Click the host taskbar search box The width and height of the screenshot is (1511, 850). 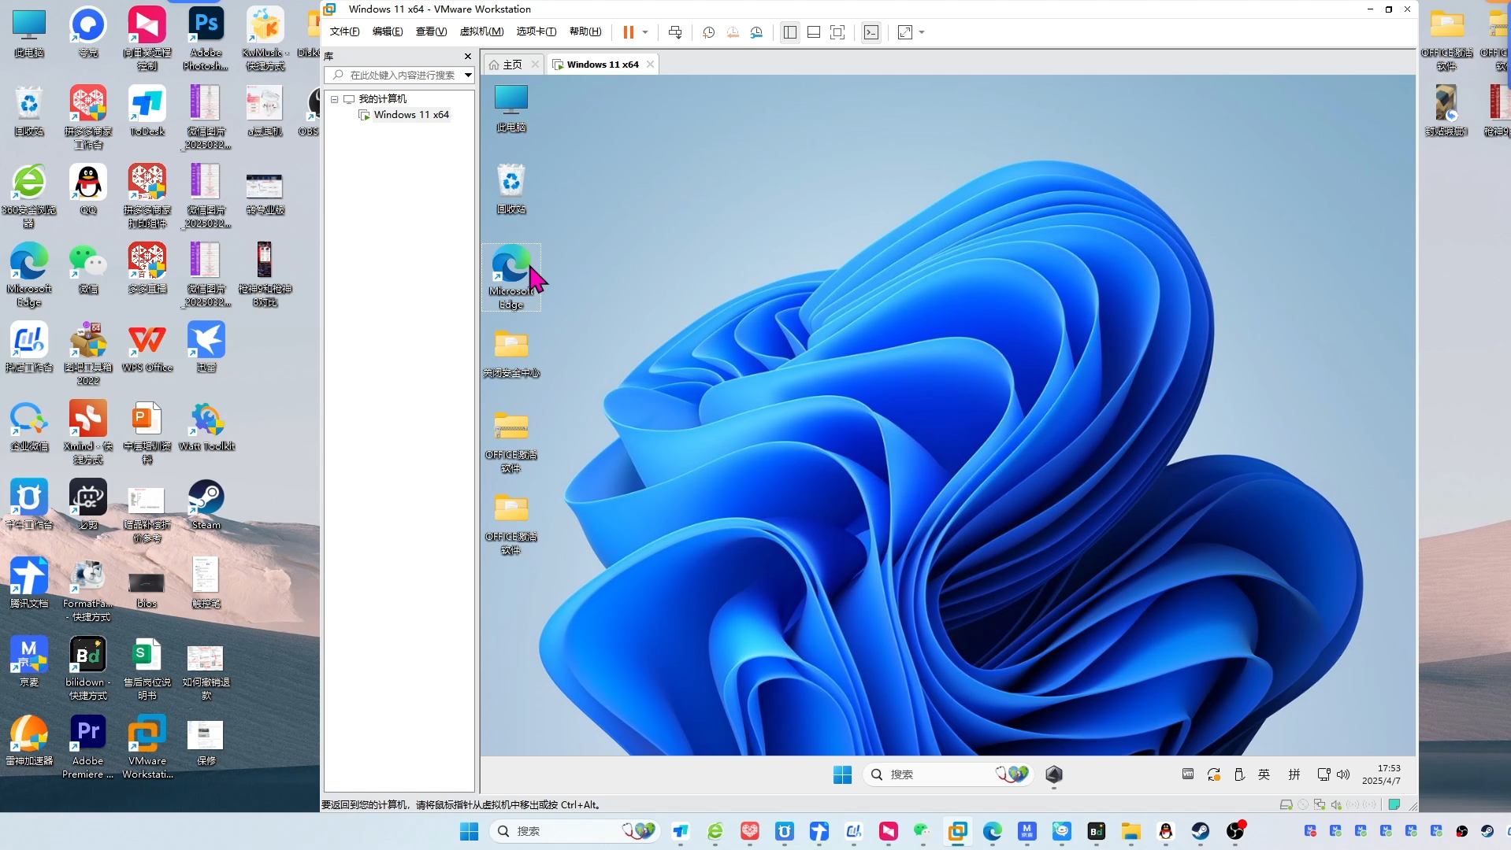[574, 831]
